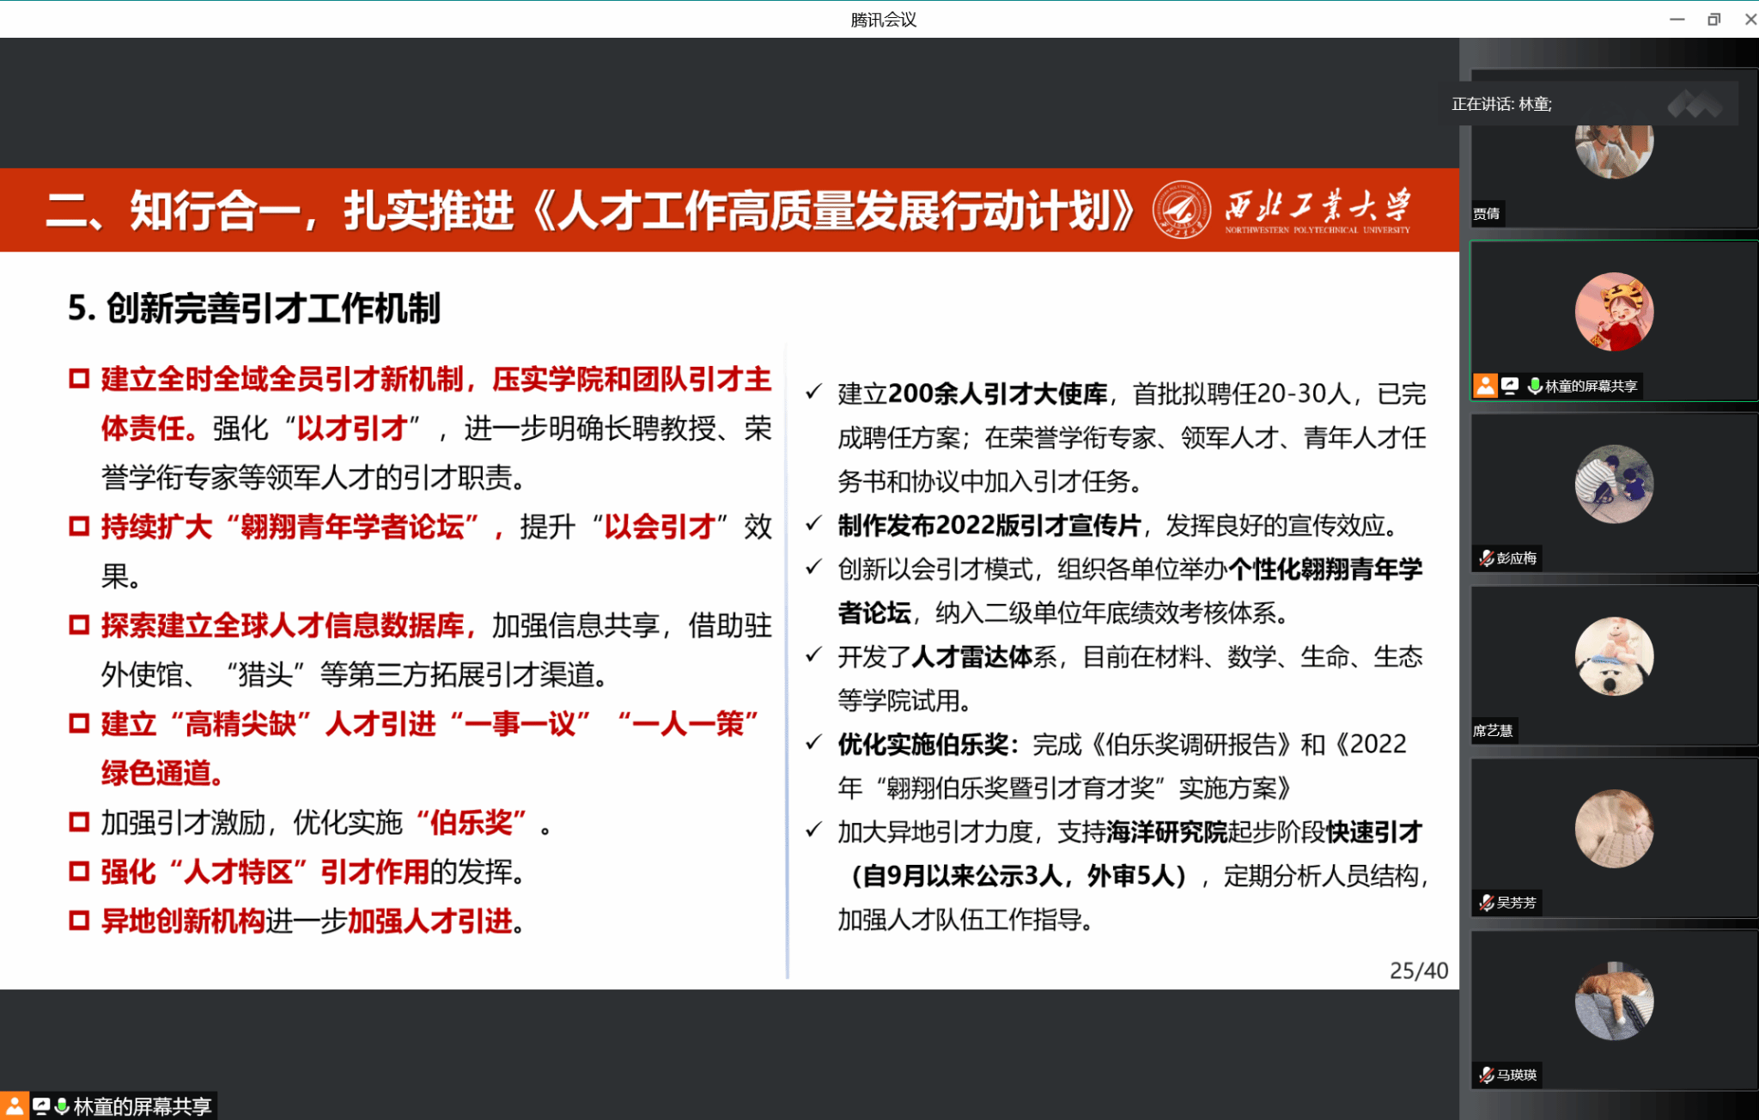Screen dimensions: 1759x1120
Task: Click the 林童的屏幕共享 label at bottom-left
Action: tap(142, 1106)
